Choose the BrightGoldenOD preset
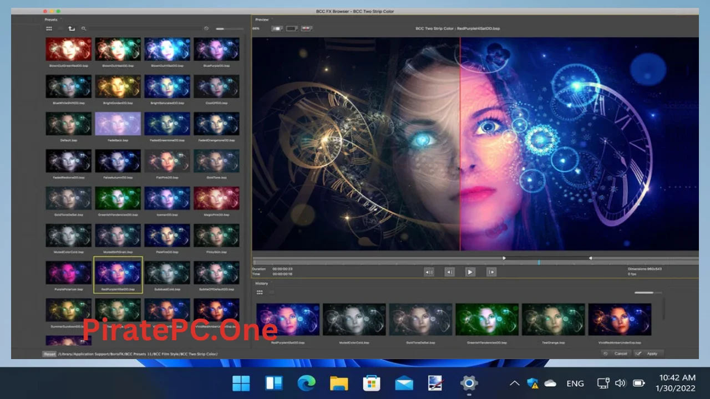 (x=118, y=86)
